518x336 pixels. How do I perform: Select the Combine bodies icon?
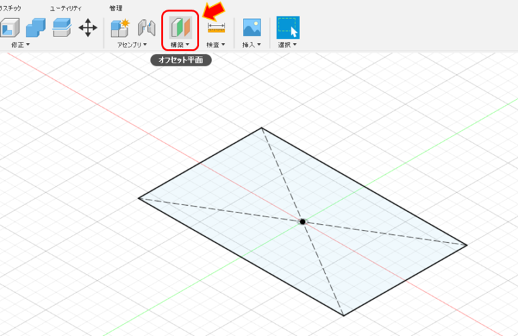click(x=35, y=27)
